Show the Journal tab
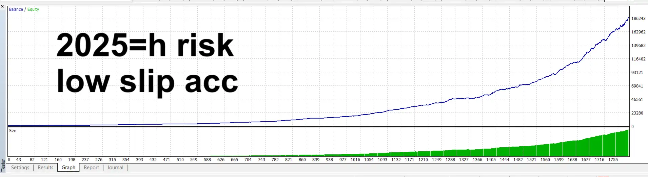 (x=115, y=168)
